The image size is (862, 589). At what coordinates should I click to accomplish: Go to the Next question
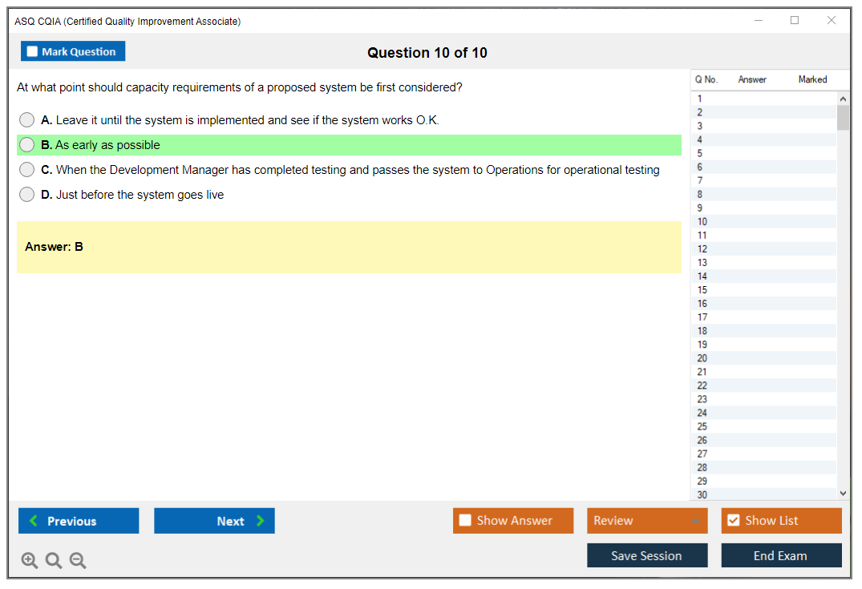214,521
